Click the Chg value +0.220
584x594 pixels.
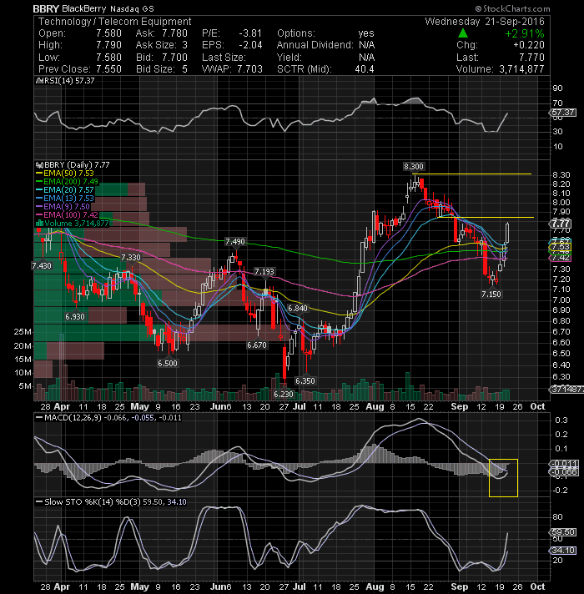tap(529, 45)
